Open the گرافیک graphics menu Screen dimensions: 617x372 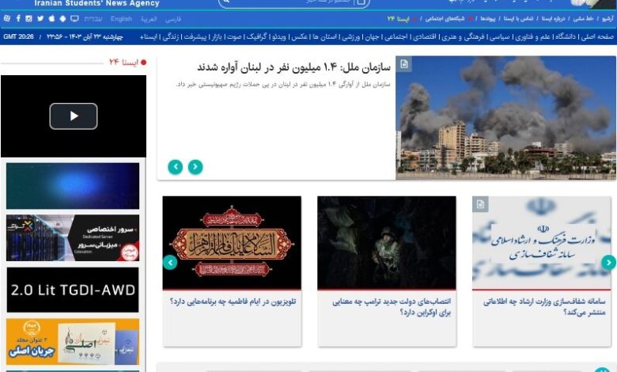(256, 36)
